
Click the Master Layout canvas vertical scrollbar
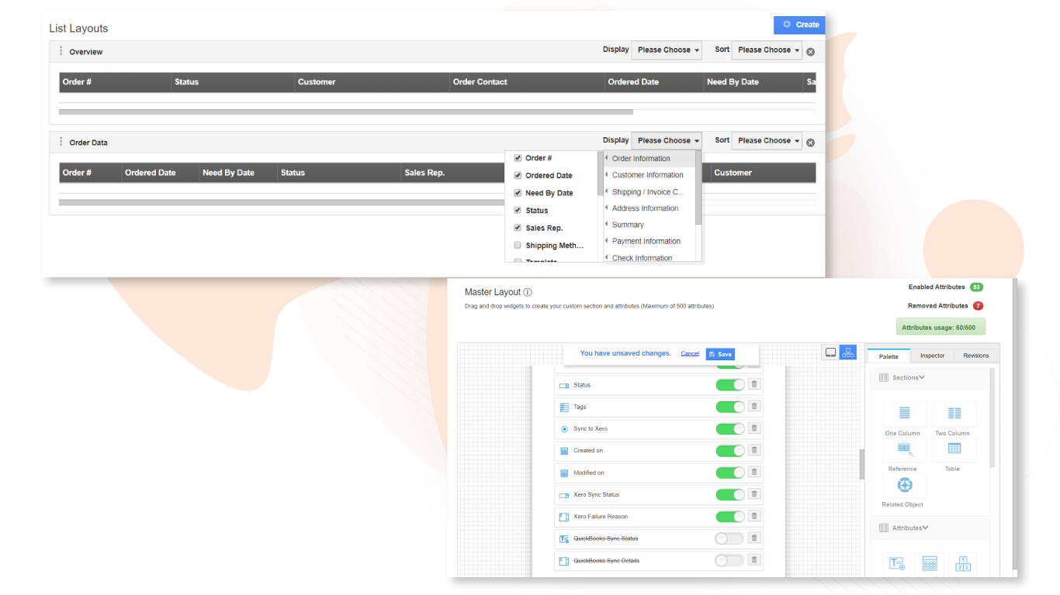point(861,465)
